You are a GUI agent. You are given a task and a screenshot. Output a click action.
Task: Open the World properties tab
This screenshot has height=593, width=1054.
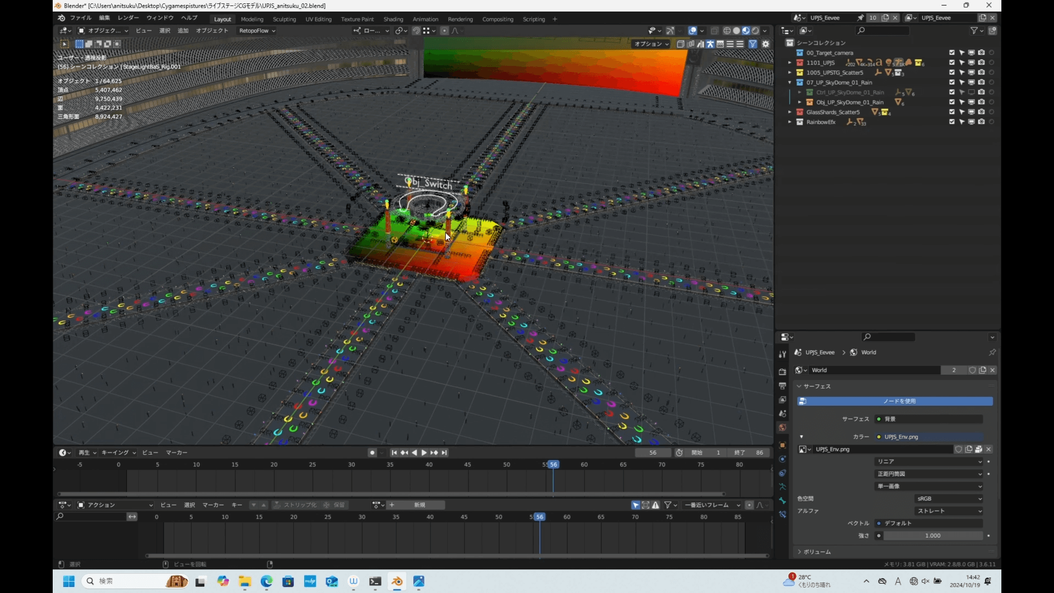(x=782, y=427)
